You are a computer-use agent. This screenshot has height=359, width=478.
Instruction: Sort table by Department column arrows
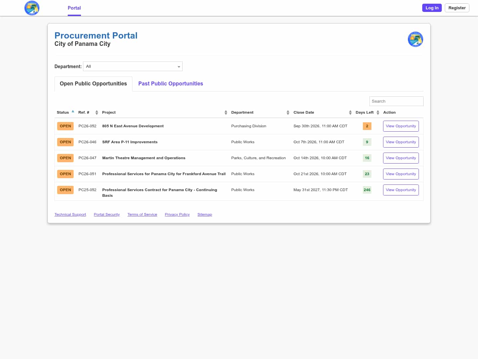click(x=288, y=113)
